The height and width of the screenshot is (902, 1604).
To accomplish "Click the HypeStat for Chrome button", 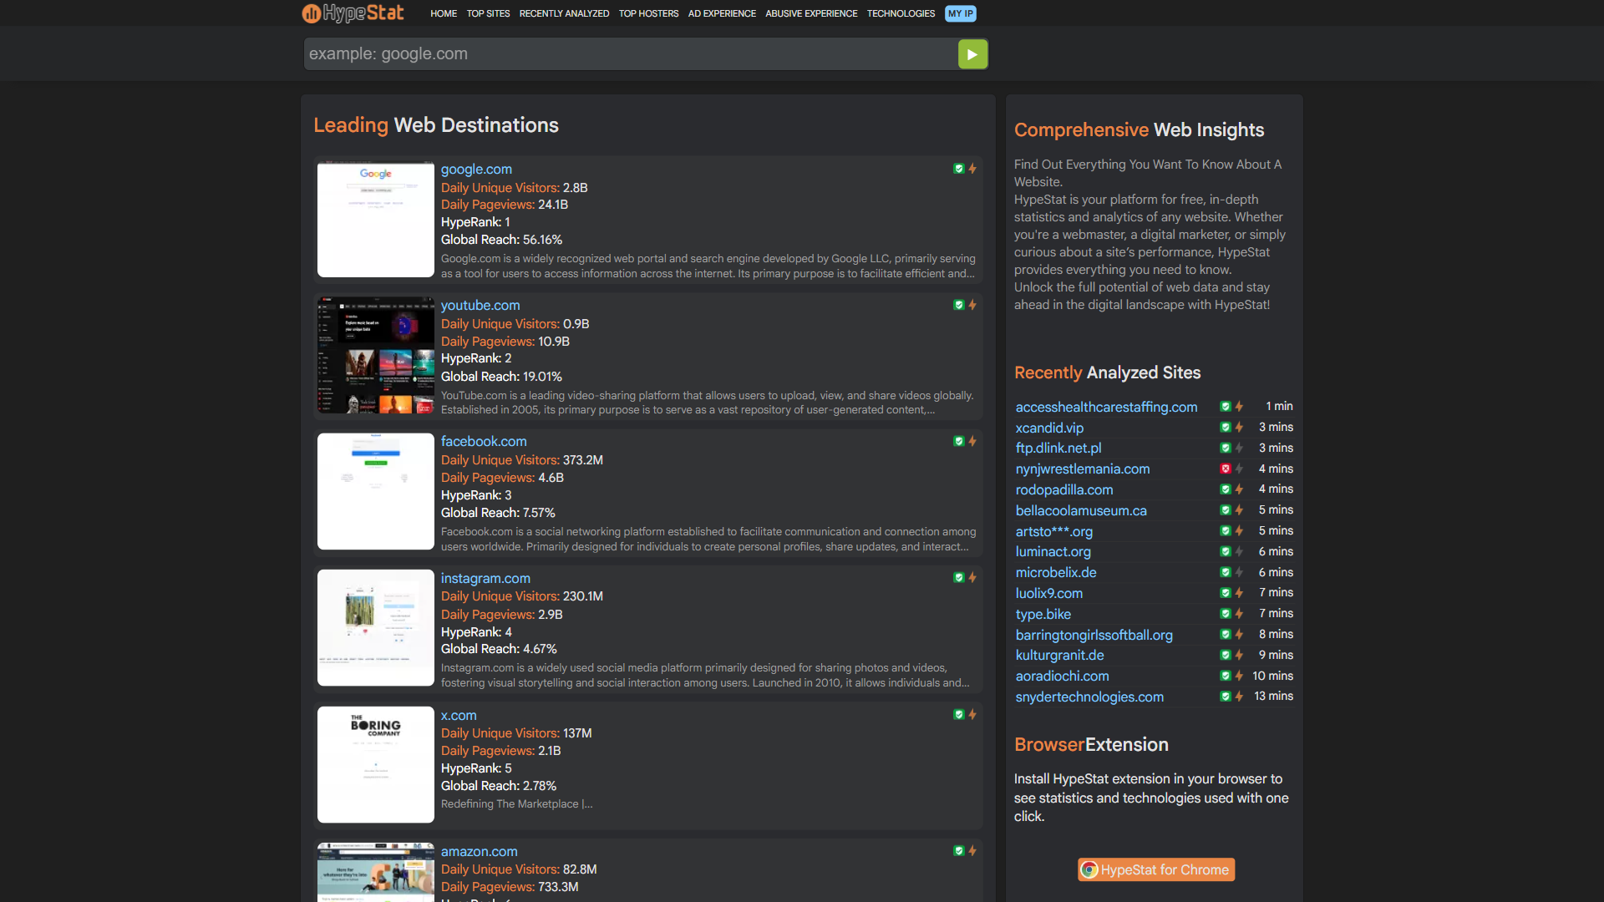I will pyautogui.click(x=1156, y=869).
